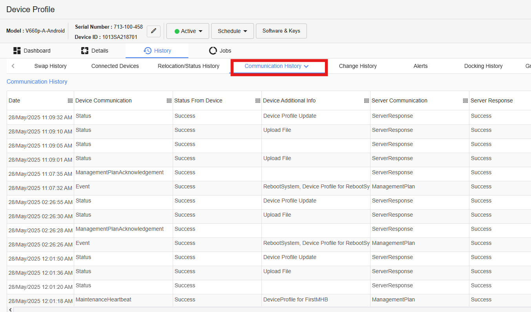Click the Communication History breadcrumb link

(x=37, y=82)
